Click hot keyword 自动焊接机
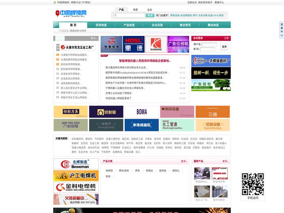Image resolution: width=284 pixels, height=213 pixels. [x=186, y=15]
